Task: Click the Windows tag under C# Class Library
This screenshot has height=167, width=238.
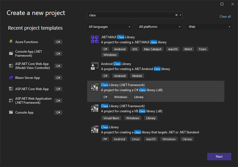Action: tap(121, 97)
